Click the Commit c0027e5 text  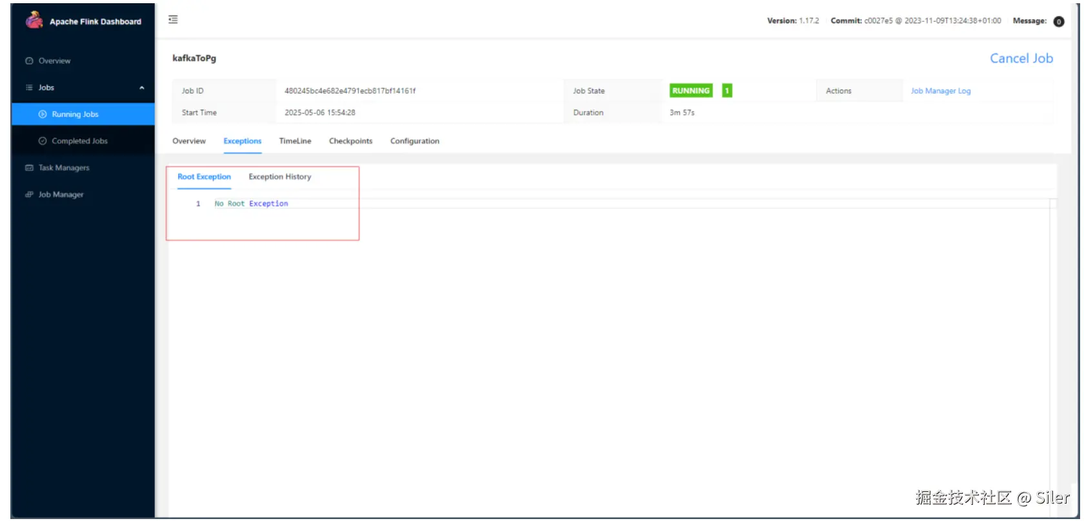pyautogui.click(x=916, y=21)
